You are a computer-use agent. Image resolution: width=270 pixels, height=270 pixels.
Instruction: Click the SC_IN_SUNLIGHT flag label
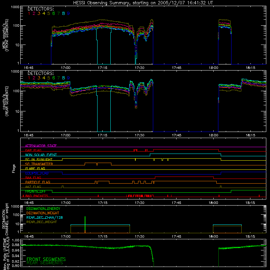[39, 159]
